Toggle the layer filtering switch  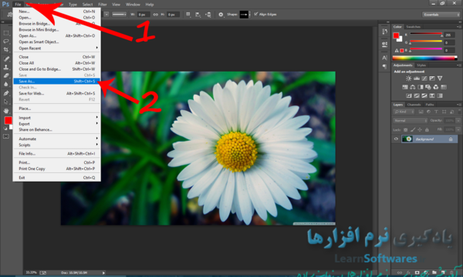[x=459, y=112]
